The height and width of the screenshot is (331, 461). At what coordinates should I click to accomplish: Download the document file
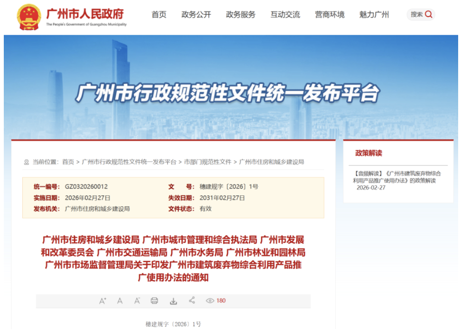coord(174,301)
